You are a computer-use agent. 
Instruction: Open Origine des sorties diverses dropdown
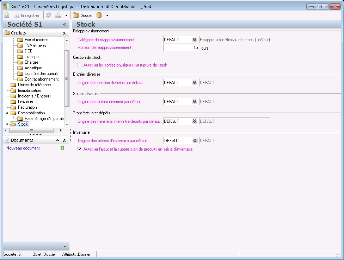194,102
